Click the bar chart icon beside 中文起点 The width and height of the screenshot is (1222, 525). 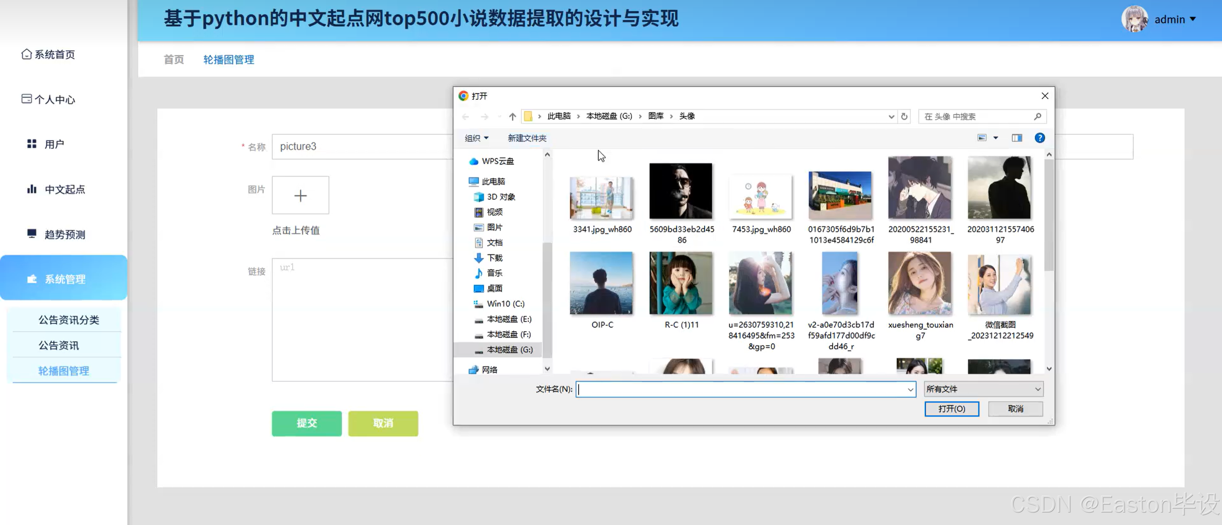pos(32,189)
